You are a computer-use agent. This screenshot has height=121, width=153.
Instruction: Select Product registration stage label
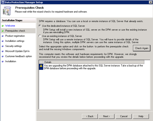[15, 36]
